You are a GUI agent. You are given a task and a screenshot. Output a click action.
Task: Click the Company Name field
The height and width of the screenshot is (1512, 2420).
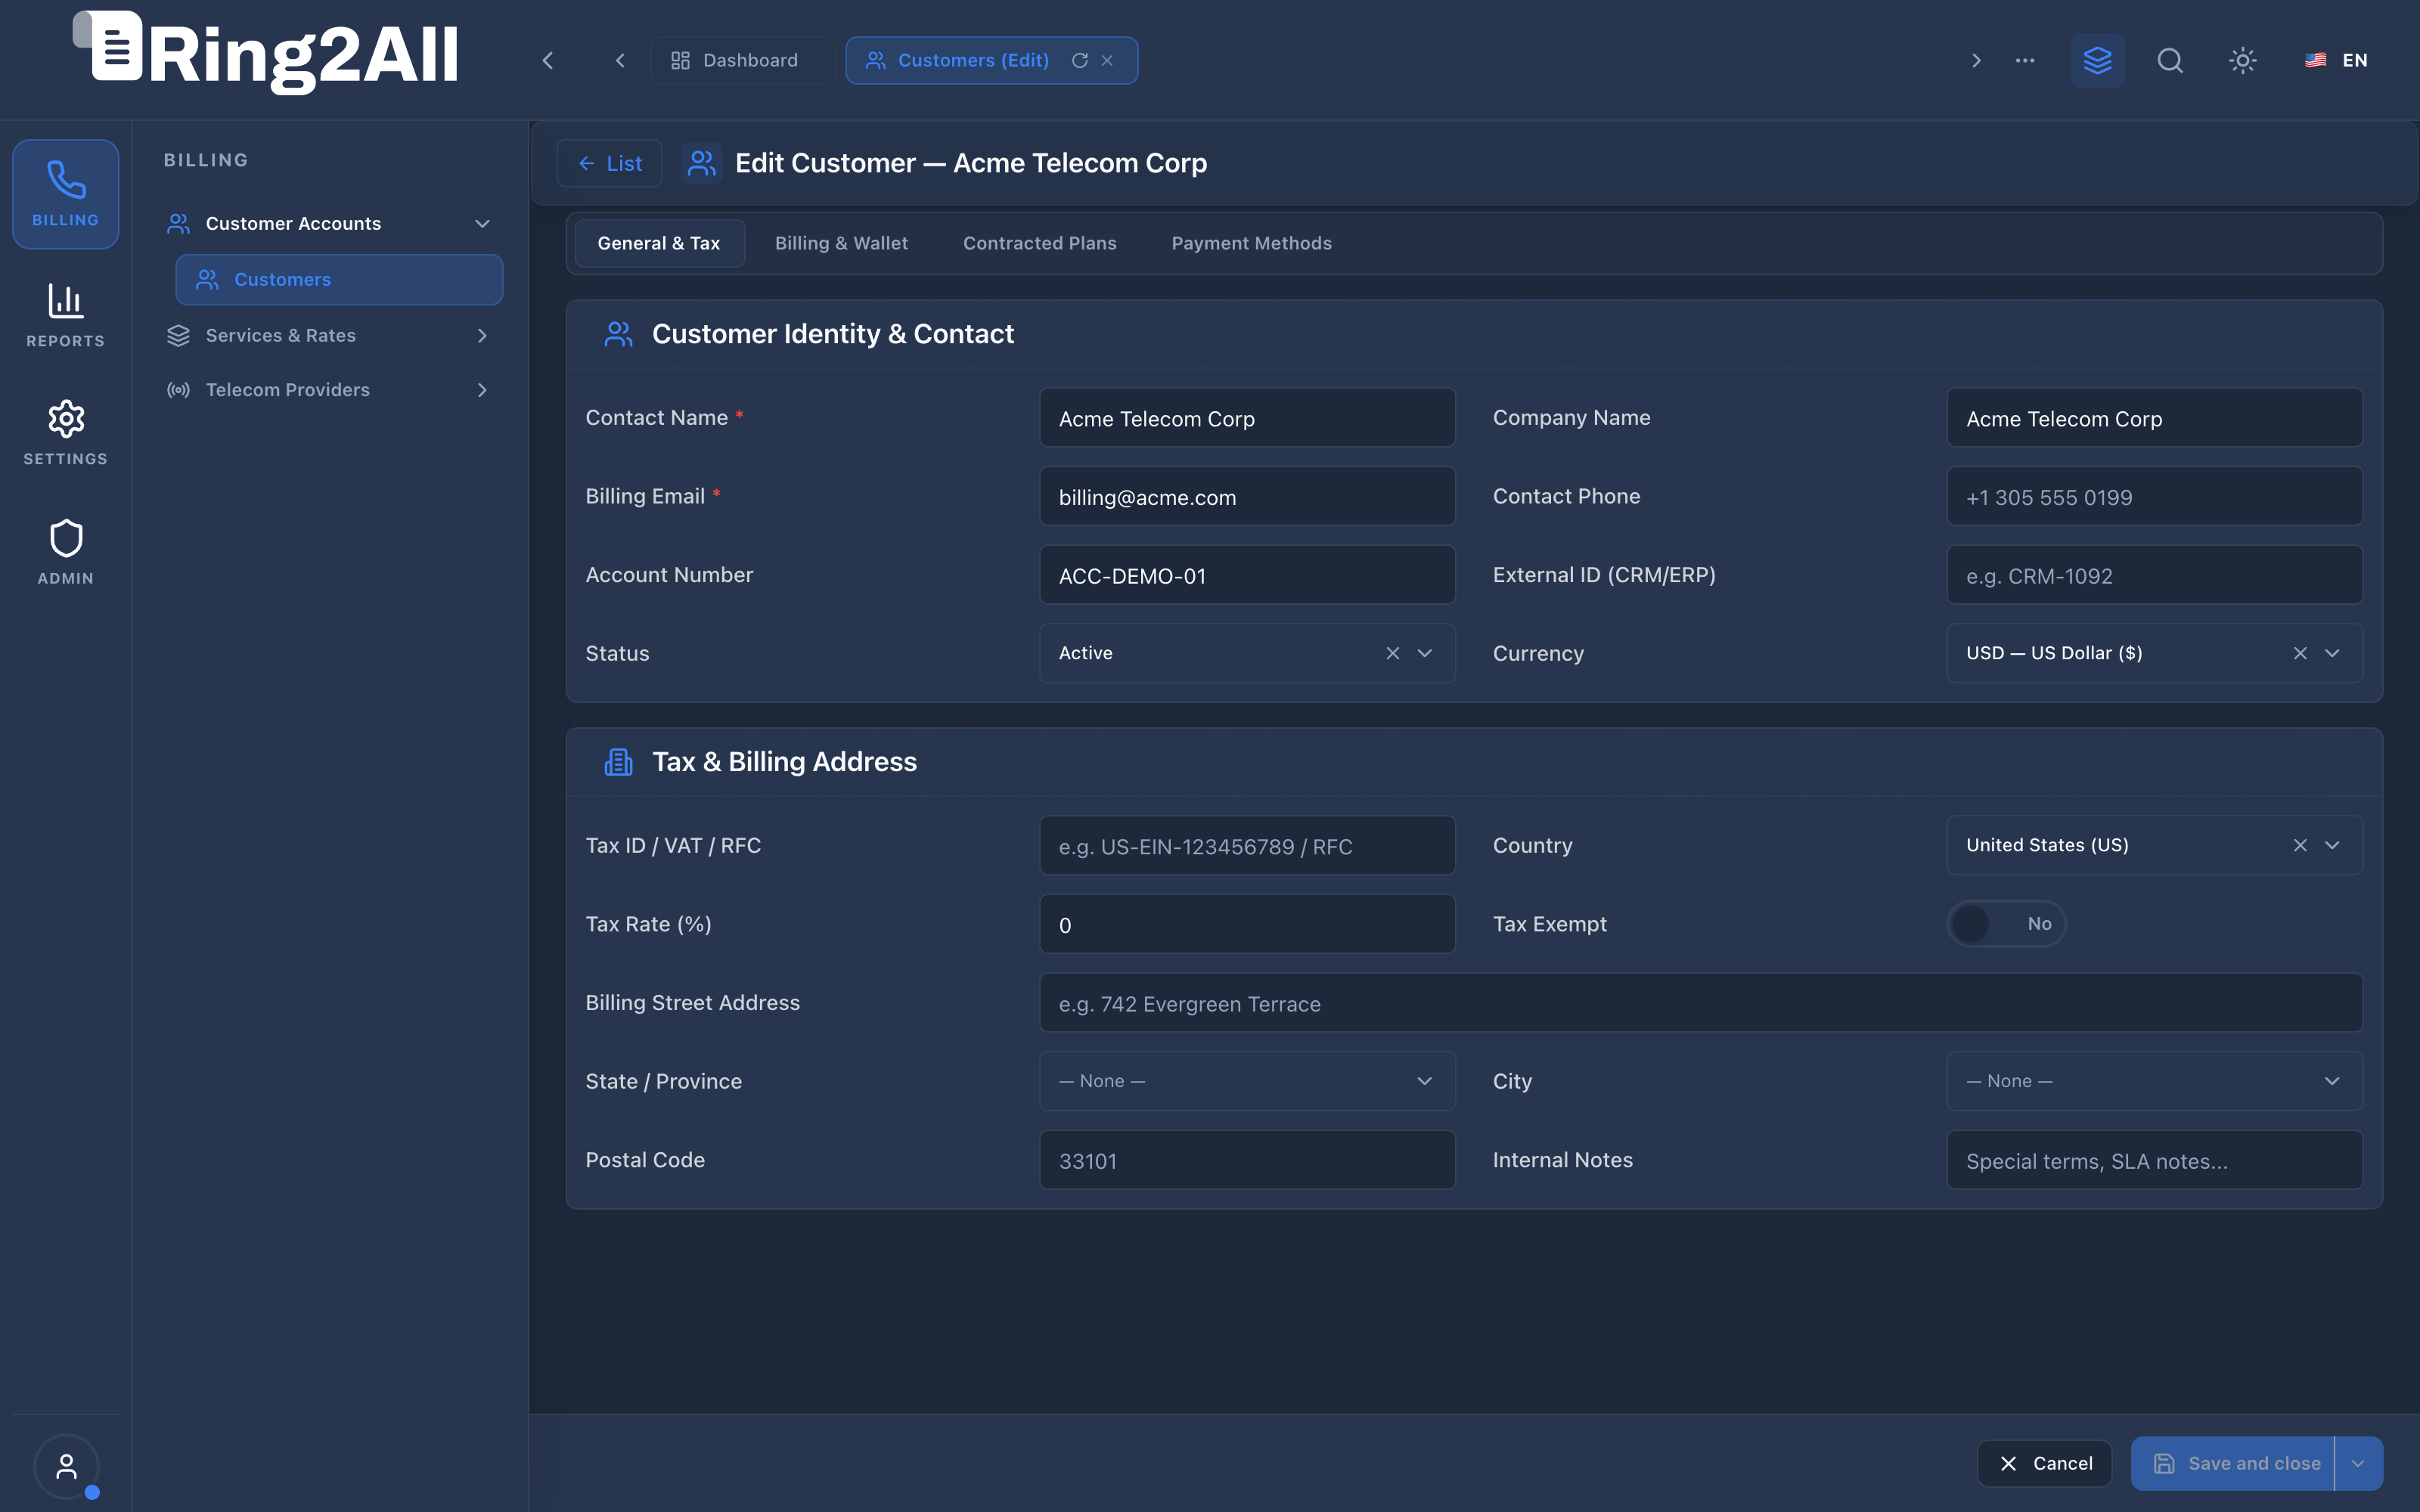[x=2154, y=418]
